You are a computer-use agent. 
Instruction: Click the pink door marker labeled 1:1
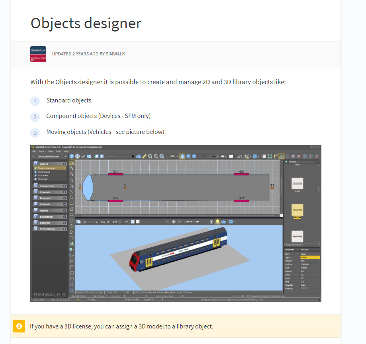(x=115, y=201)
